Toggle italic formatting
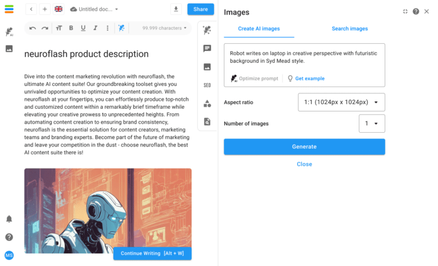This screenshot has width=438, height=266. pos(95,28)
